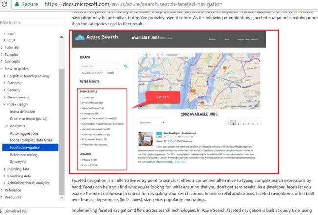
Task: Open the Auto-suggestions article
Action: click(x=24, y=133)
